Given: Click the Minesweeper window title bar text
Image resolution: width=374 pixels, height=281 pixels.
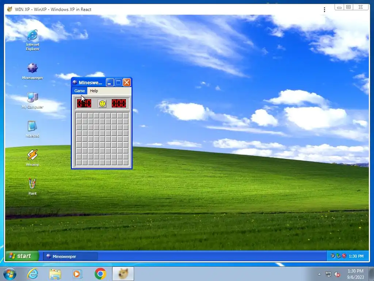Looking at the screenshot, I should click(91, 83).
